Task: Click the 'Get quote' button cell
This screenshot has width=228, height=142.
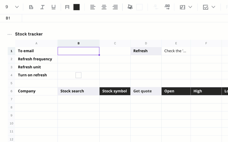Action: (146, 91)
